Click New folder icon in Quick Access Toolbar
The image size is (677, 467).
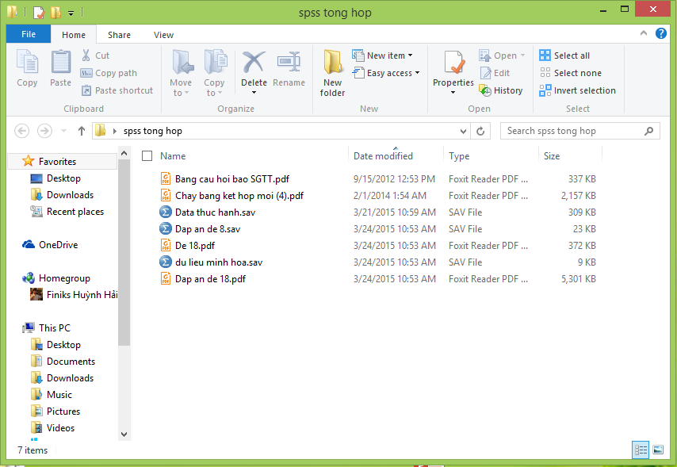tap(55, 13)
